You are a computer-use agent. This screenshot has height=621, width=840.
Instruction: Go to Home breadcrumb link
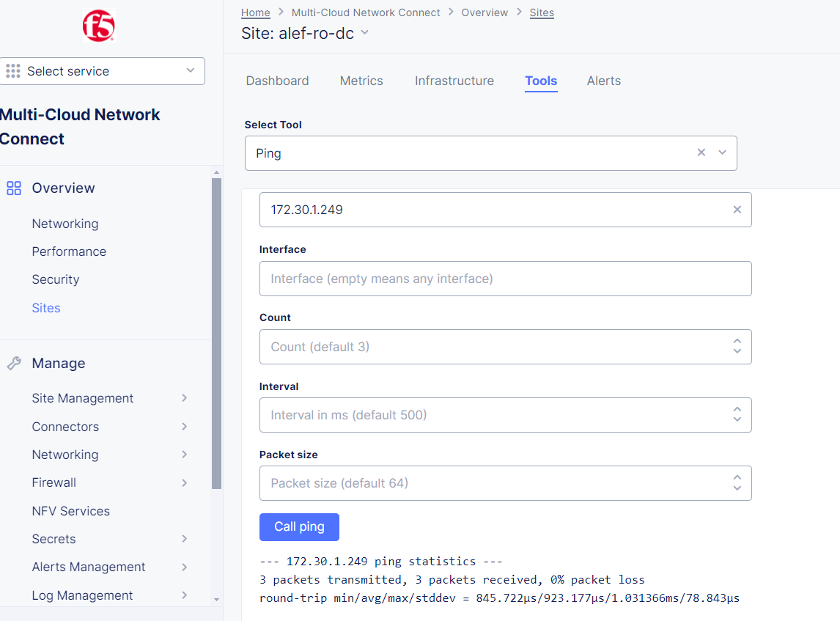[x=256, y=13]
